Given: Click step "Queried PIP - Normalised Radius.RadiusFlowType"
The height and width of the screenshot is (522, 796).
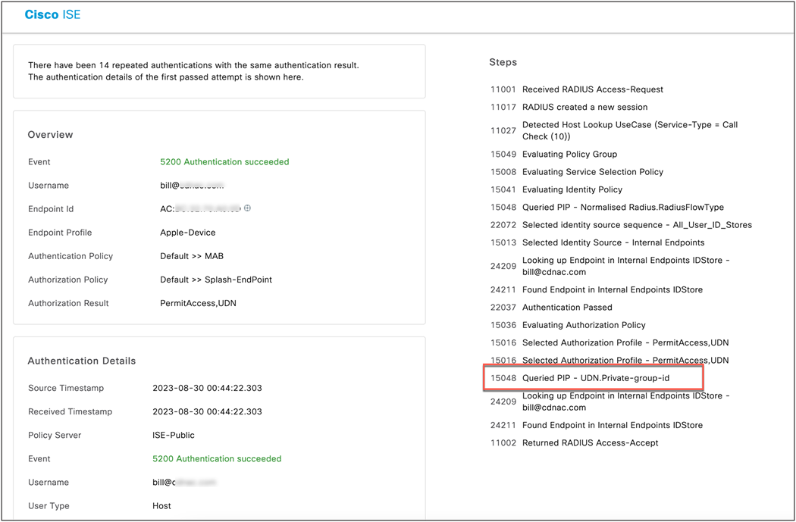Looking at the screenshot, I should [607, 208].
